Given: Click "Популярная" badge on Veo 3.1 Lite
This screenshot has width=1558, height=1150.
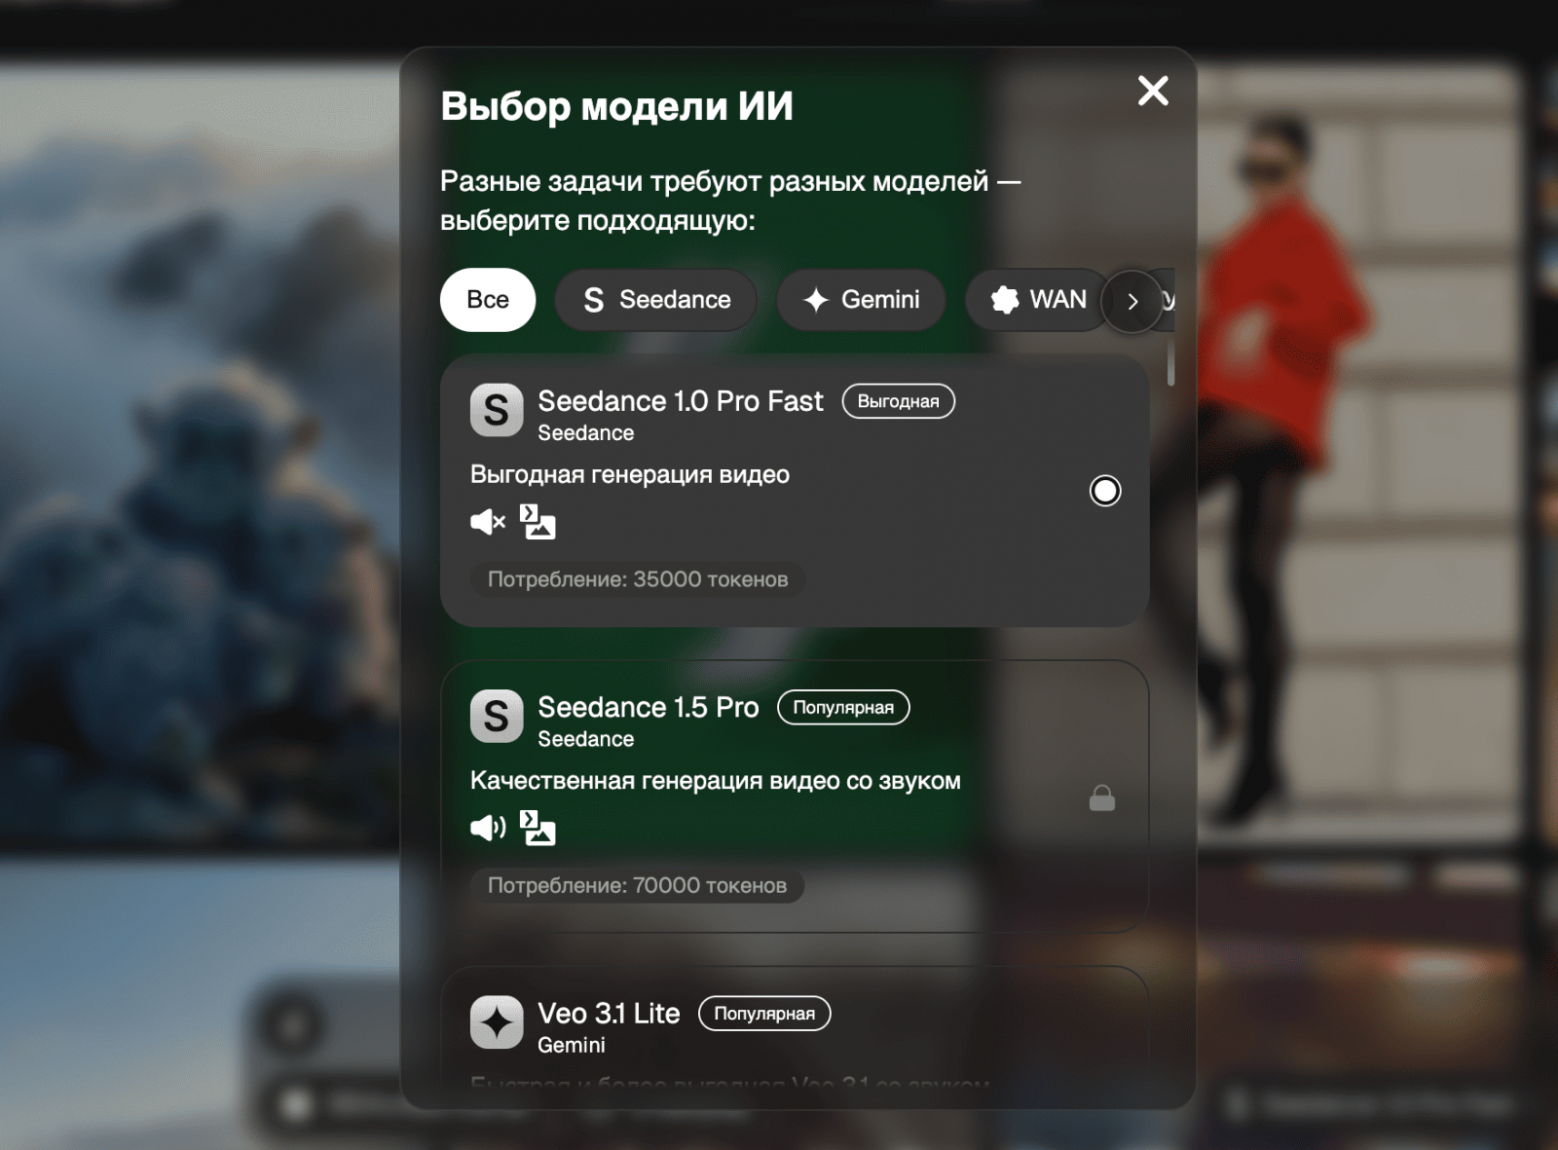Looking at the screenshot, I should (x=764, y=1014).
